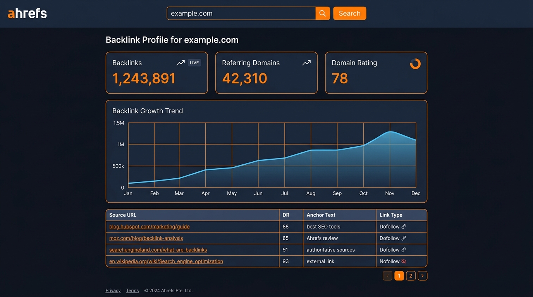Click the Dec label on chart axis
533x297 pixels.
pyautogui.click(x=416, y=193)
